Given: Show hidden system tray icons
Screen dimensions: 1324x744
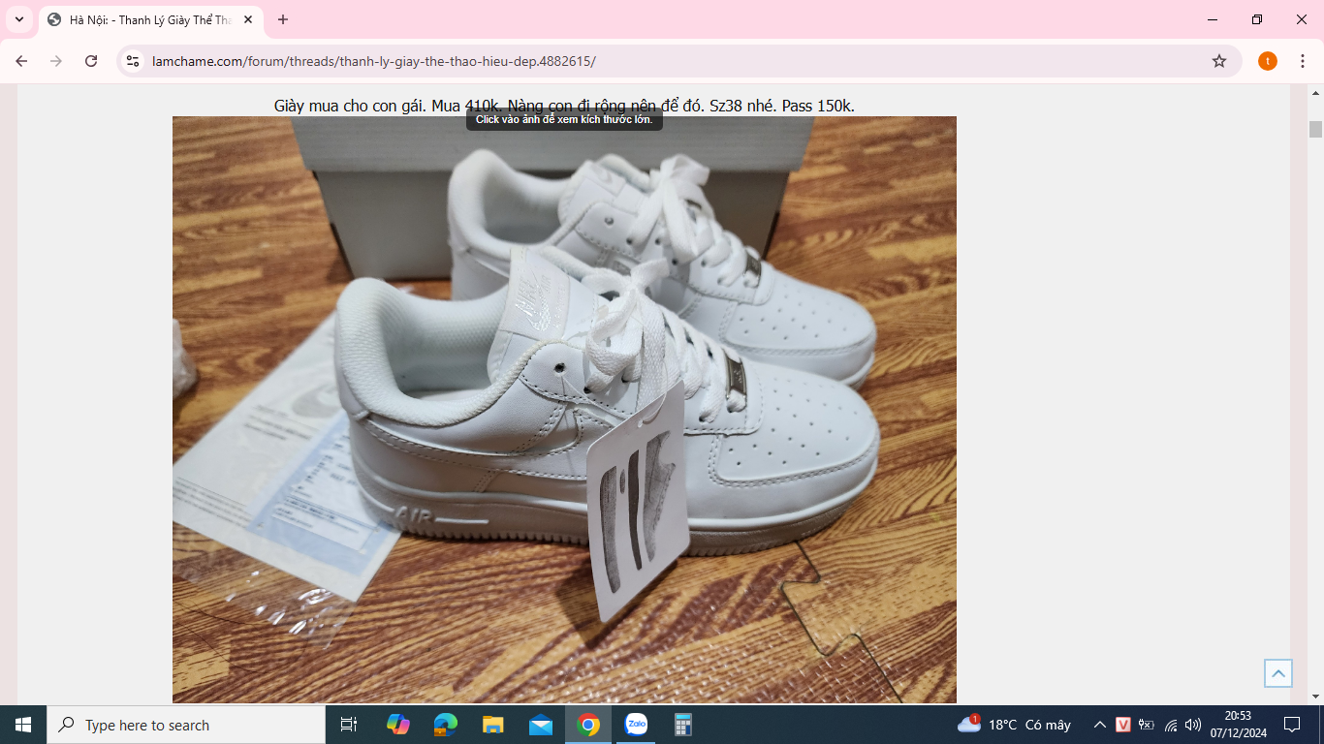Looking at the screenshot, I should coord(1099,725).
